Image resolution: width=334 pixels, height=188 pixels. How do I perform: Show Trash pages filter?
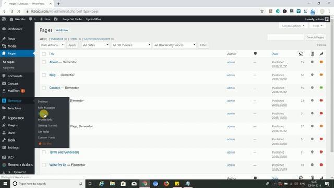click(74, 39)
